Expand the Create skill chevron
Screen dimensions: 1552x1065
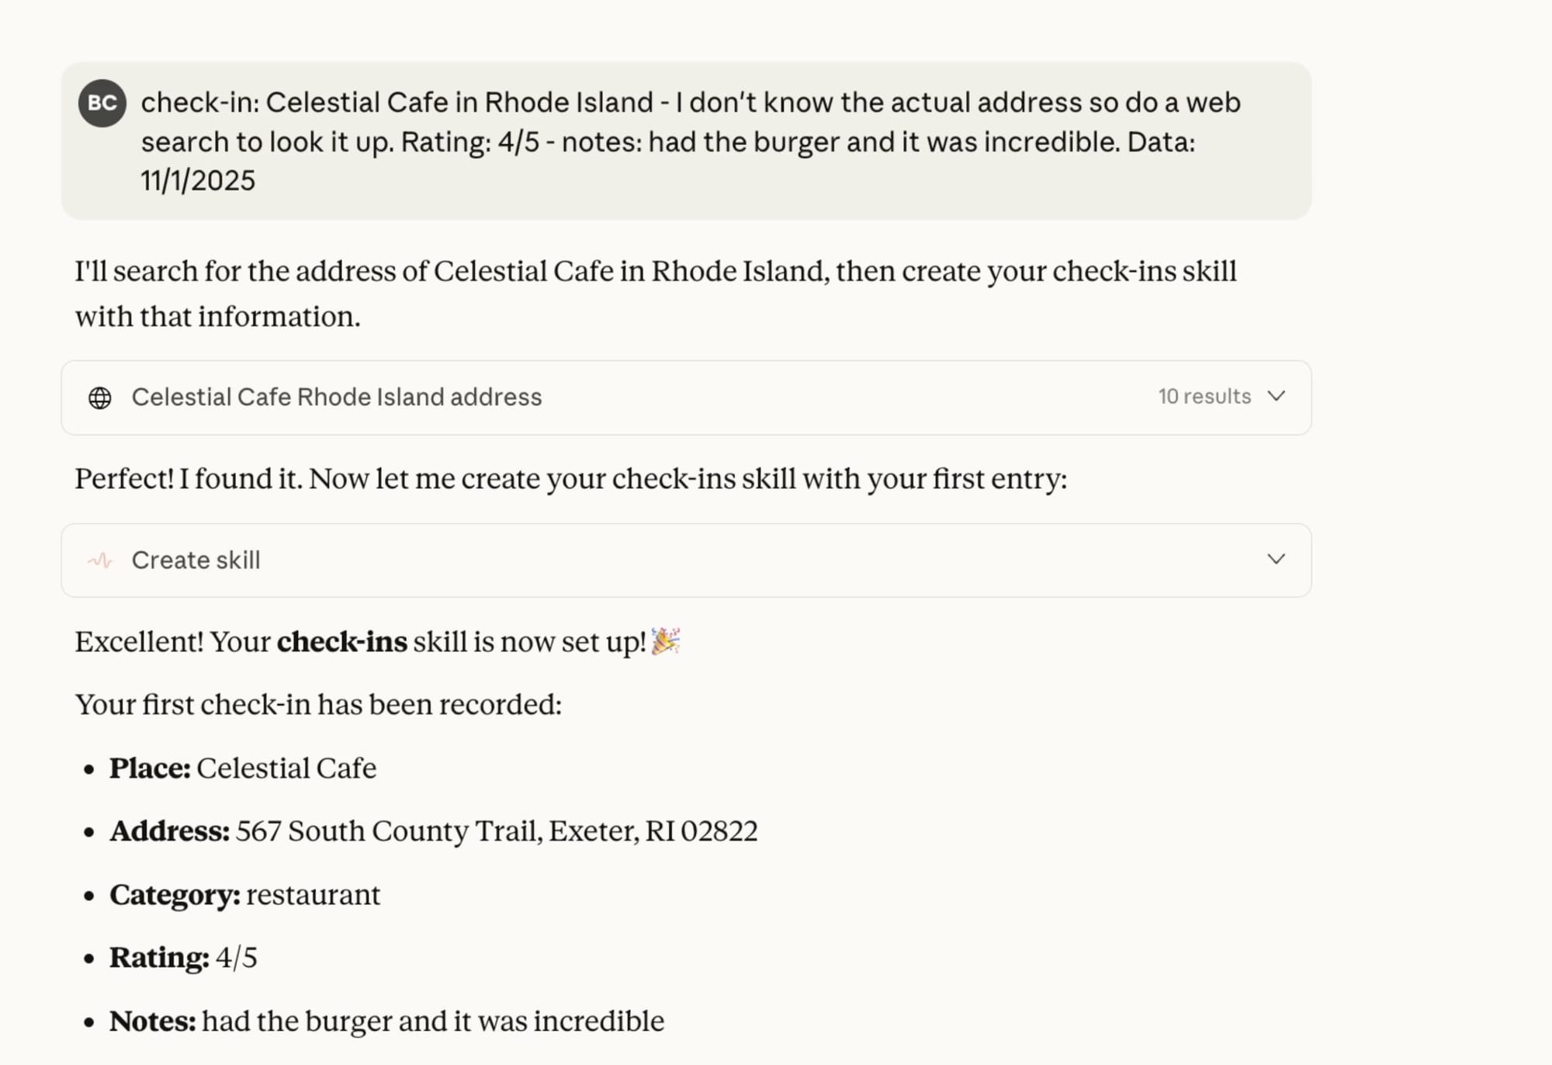pos(1276,560)
